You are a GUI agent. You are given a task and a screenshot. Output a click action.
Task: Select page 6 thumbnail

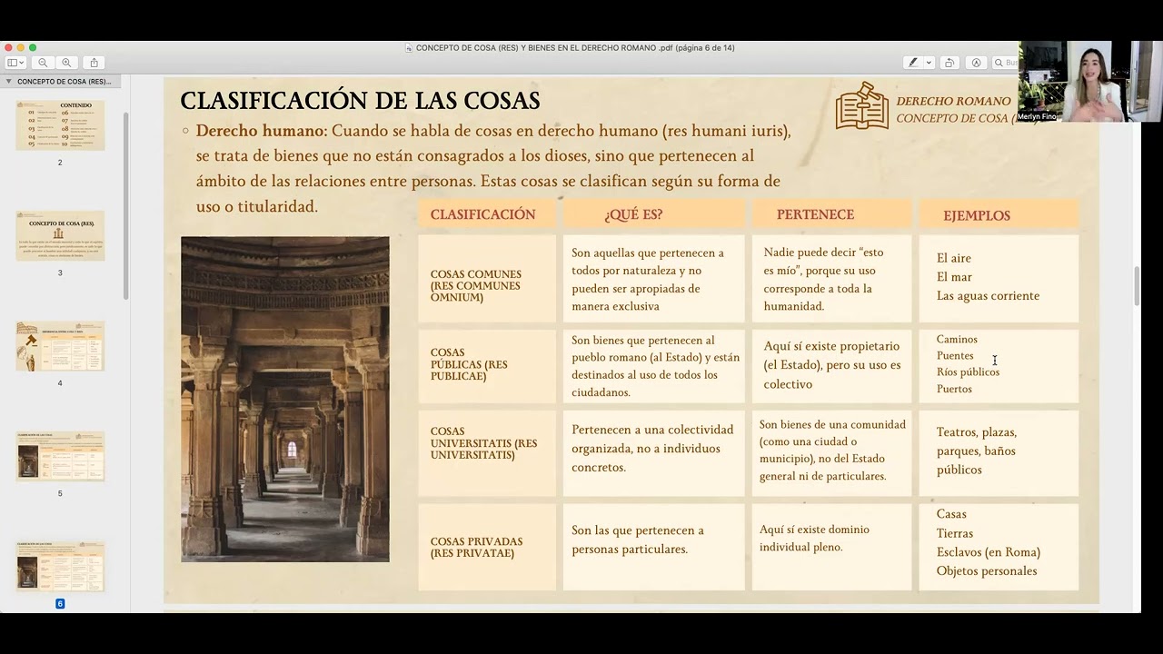pyautogui.click(x=60, y=567)
